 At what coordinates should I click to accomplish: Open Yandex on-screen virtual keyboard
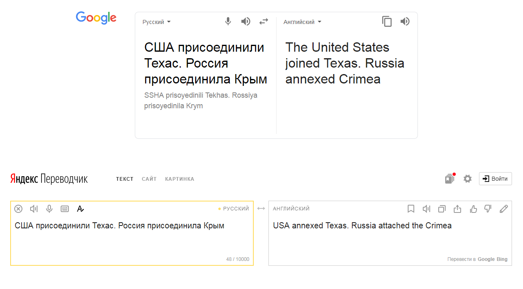(x=65, y=209)
